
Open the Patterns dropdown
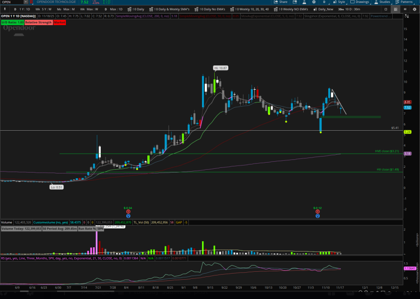point(404,2)
